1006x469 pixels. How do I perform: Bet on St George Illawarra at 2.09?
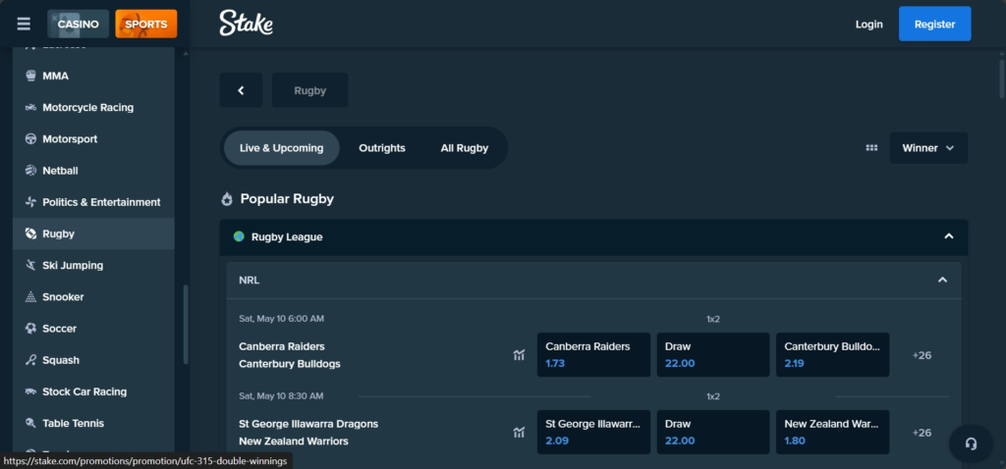[593, 432]
